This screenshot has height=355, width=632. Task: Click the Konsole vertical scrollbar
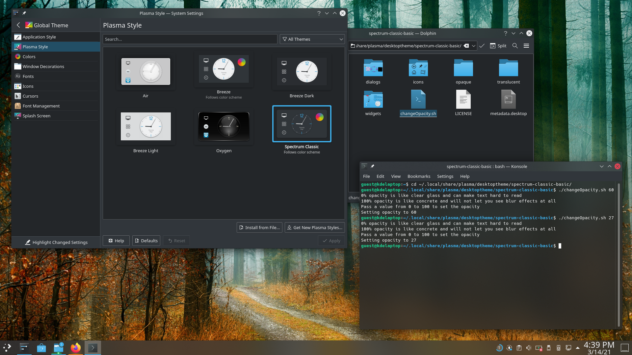pyautogui.click(x=619, y=255)
